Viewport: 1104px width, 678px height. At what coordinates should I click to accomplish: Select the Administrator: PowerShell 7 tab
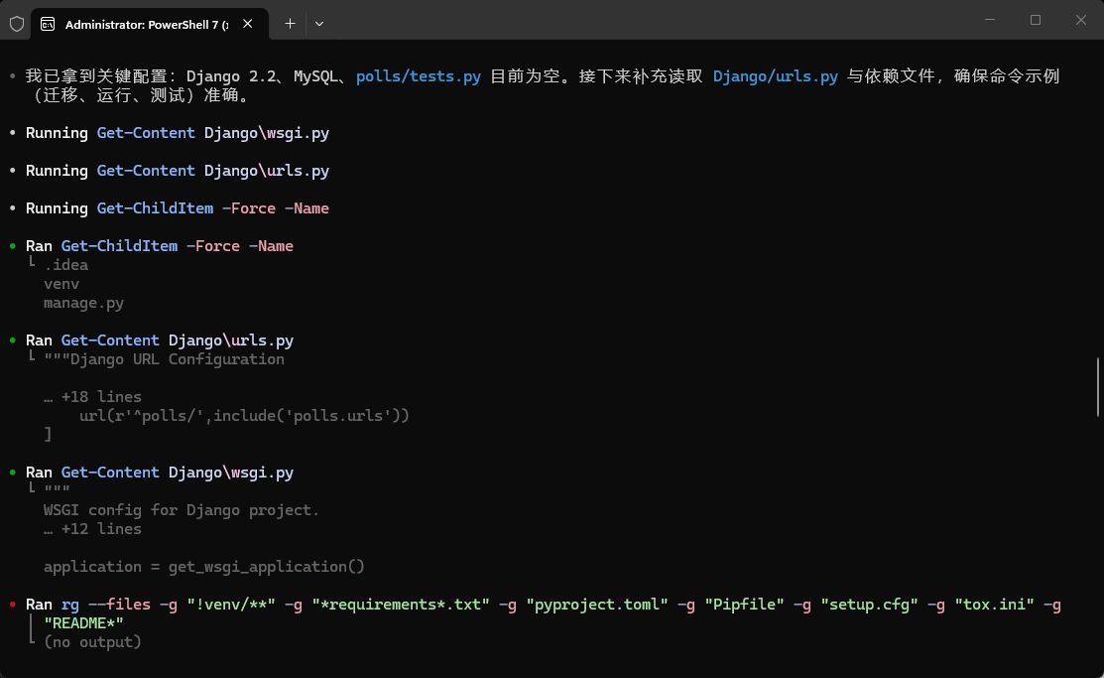tap(147, 24)
